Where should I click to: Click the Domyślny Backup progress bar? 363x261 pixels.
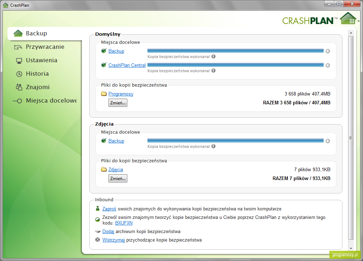(x=235, y=51)
